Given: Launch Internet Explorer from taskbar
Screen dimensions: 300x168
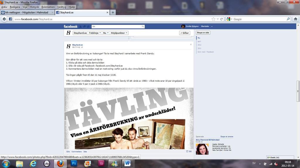Looking at the screenshot, I should (x=33, y=164).
